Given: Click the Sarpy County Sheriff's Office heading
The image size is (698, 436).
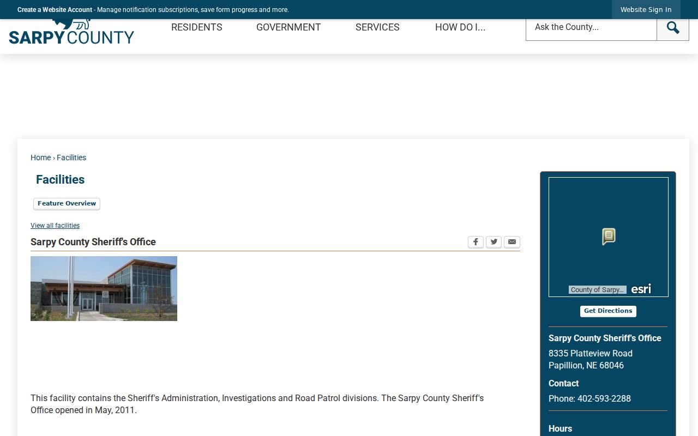Looking at the screenshot, I should tap(93, 242).
